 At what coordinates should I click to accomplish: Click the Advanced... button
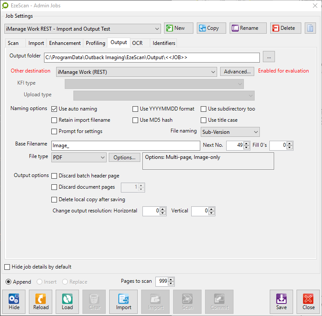237,72
